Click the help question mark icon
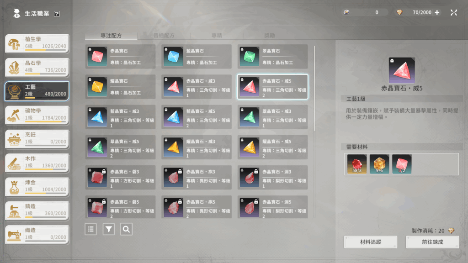Image resolution: width=468 pixels, height=263 pixels. tap(57, 14)
